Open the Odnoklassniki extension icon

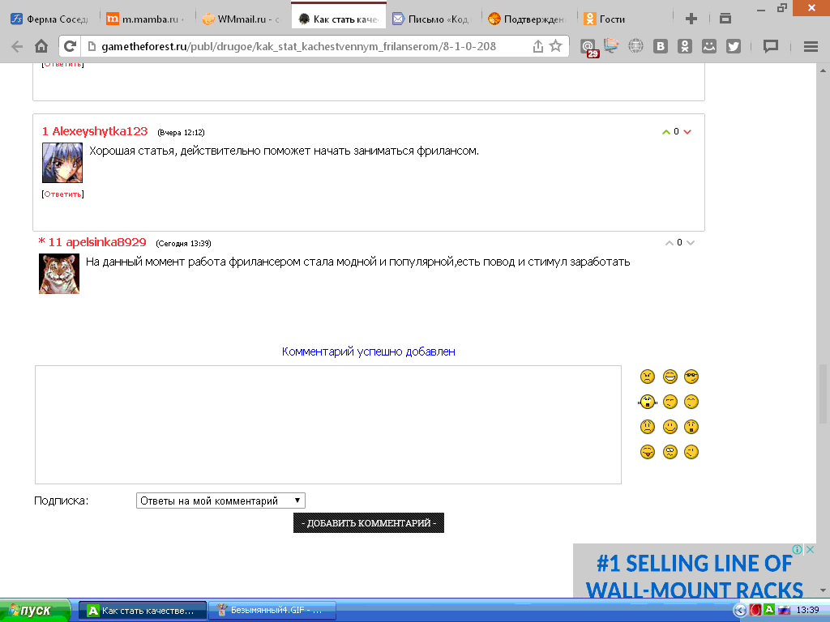(x=684, y=46)
